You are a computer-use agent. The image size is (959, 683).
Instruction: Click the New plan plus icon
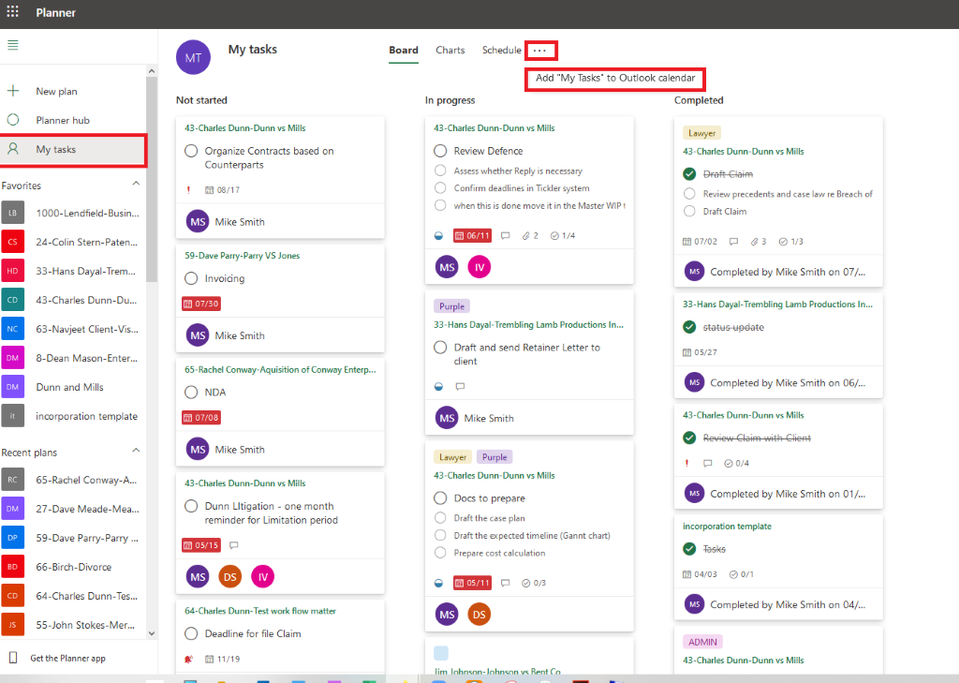(x=13, y=91)
